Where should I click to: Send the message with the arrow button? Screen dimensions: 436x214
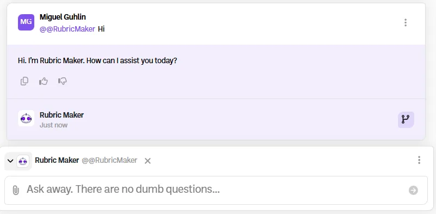[x=413, y=191]
